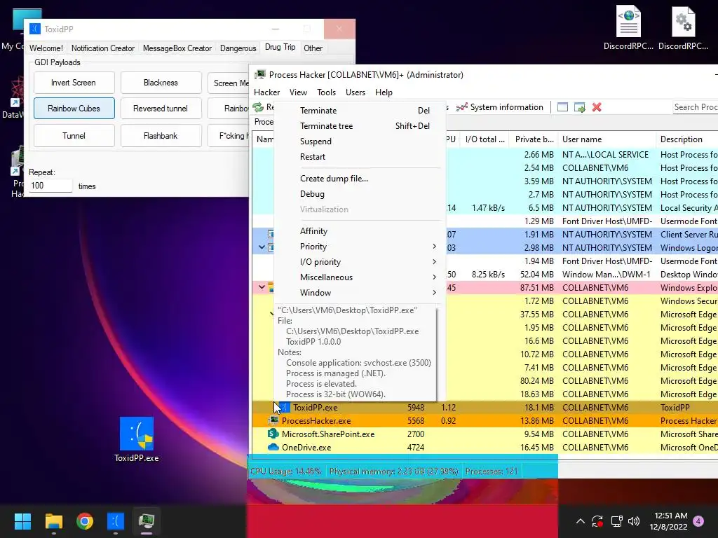Open notification center badge showing 4
Viewport: 718px width, 538px height.
coord(698,521)
